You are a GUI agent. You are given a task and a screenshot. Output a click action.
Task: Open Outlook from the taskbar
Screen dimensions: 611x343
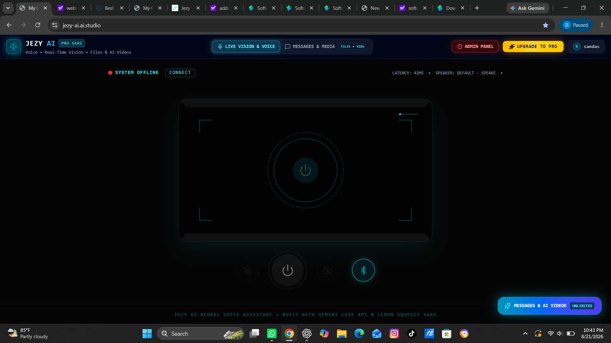pos(377,333)
